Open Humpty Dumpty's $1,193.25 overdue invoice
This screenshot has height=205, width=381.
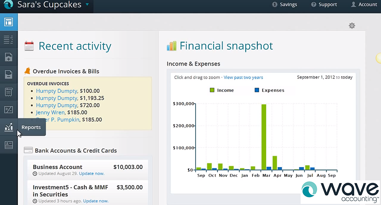57,98
